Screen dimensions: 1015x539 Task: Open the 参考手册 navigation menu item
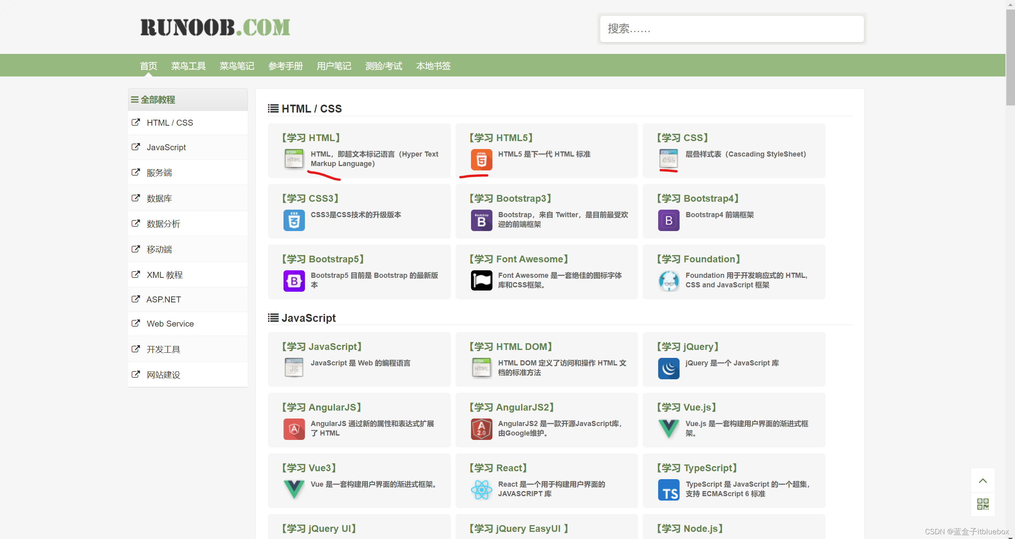pyautogui.click(x=285, y=66)
